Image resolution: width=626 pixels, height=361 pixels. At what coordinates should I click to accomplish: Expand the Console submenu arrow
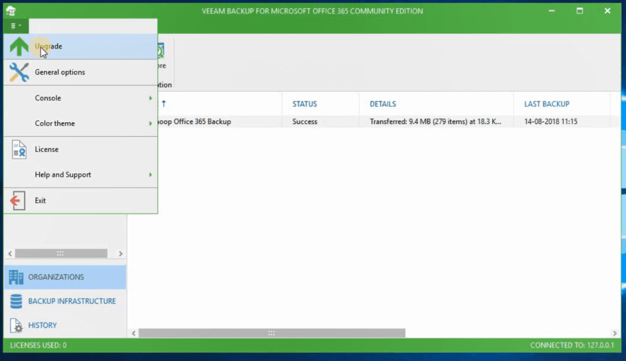pos(150,98)
